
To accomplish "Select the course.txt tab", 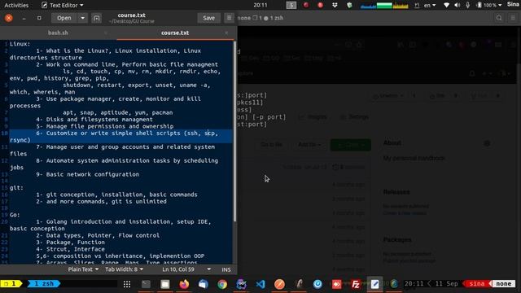I will tap(175, 33).
